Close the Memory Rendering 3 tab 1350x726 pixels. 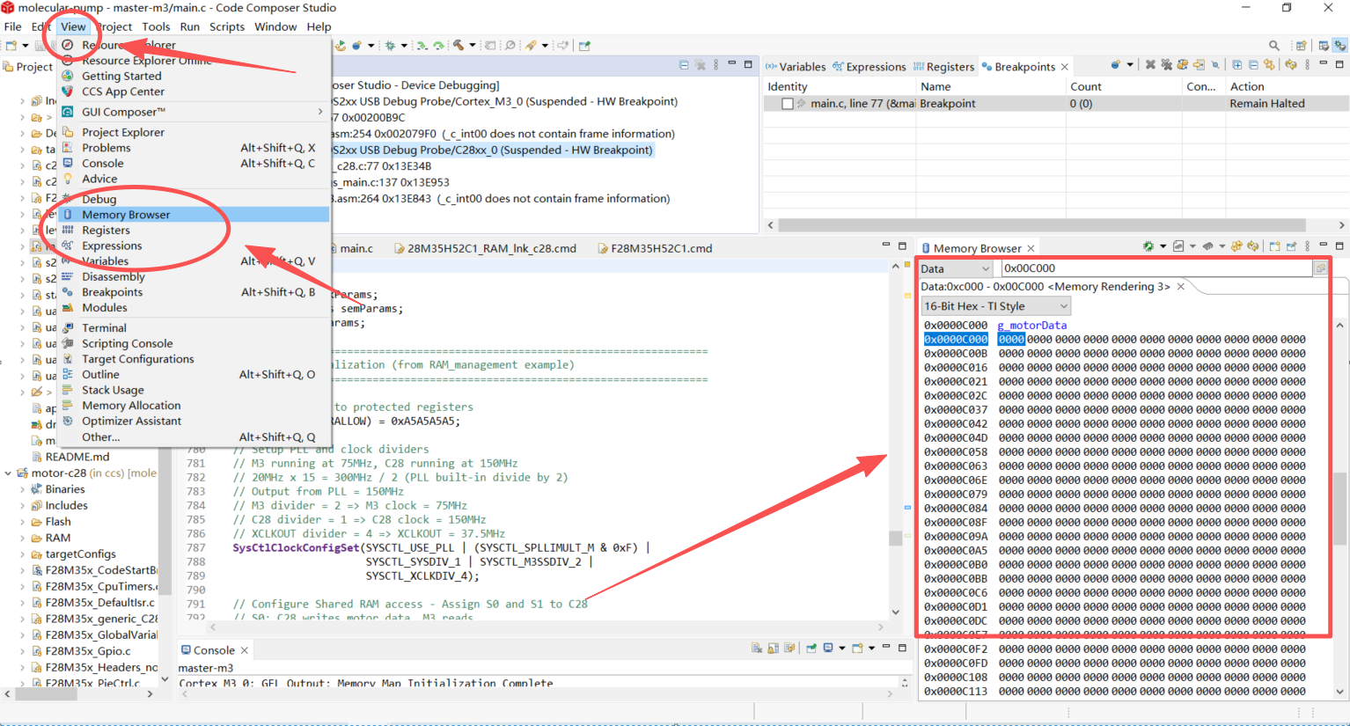(1181, 287)
